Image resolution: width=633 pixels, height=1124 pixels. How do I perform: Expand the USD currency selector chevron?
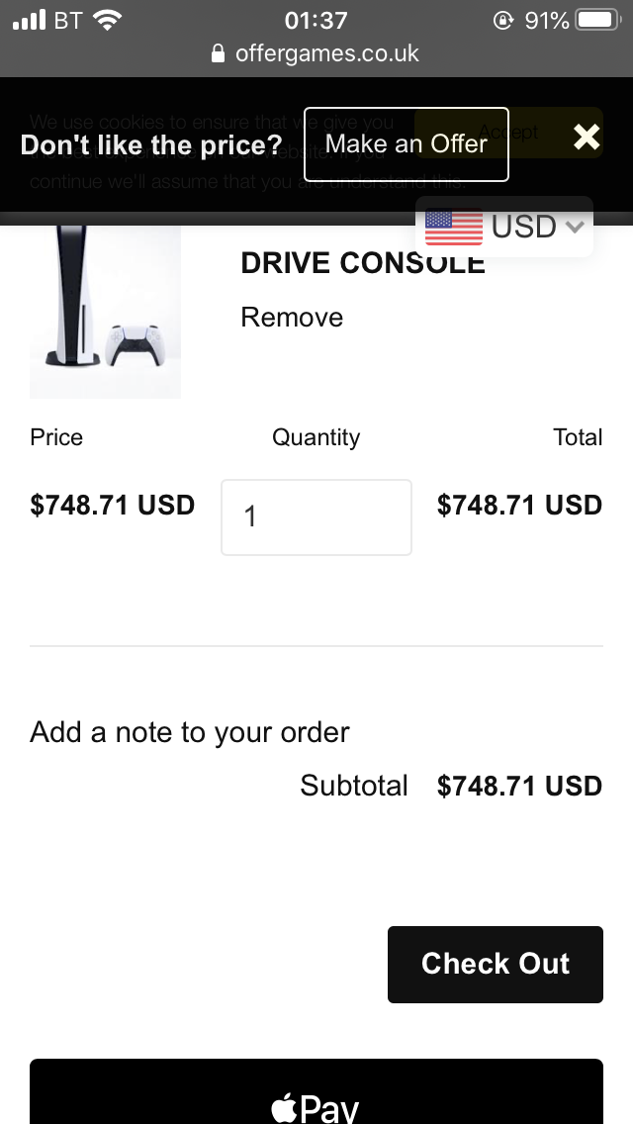click(575, 227)
